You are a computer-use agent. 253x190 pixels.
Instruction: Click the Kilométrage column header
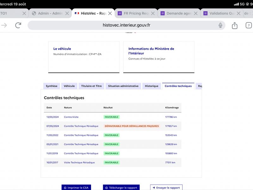[x=172, y=108]
